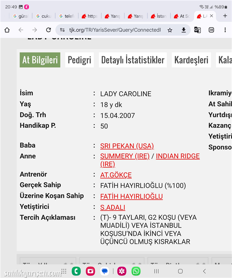Select the 'FATİH HAYIRLIOĞLU (%100)' text
Image resolution: width=232 pixels, height=278 pixels.
tap(143, 186)
